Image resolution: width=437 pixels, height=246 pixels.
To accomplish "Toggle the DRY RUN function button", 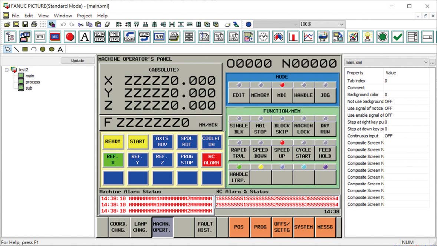I will pyautogui.click(x=325, y=129).
